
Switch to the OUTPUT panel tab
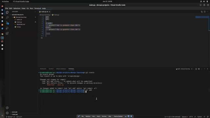point(51,69)
